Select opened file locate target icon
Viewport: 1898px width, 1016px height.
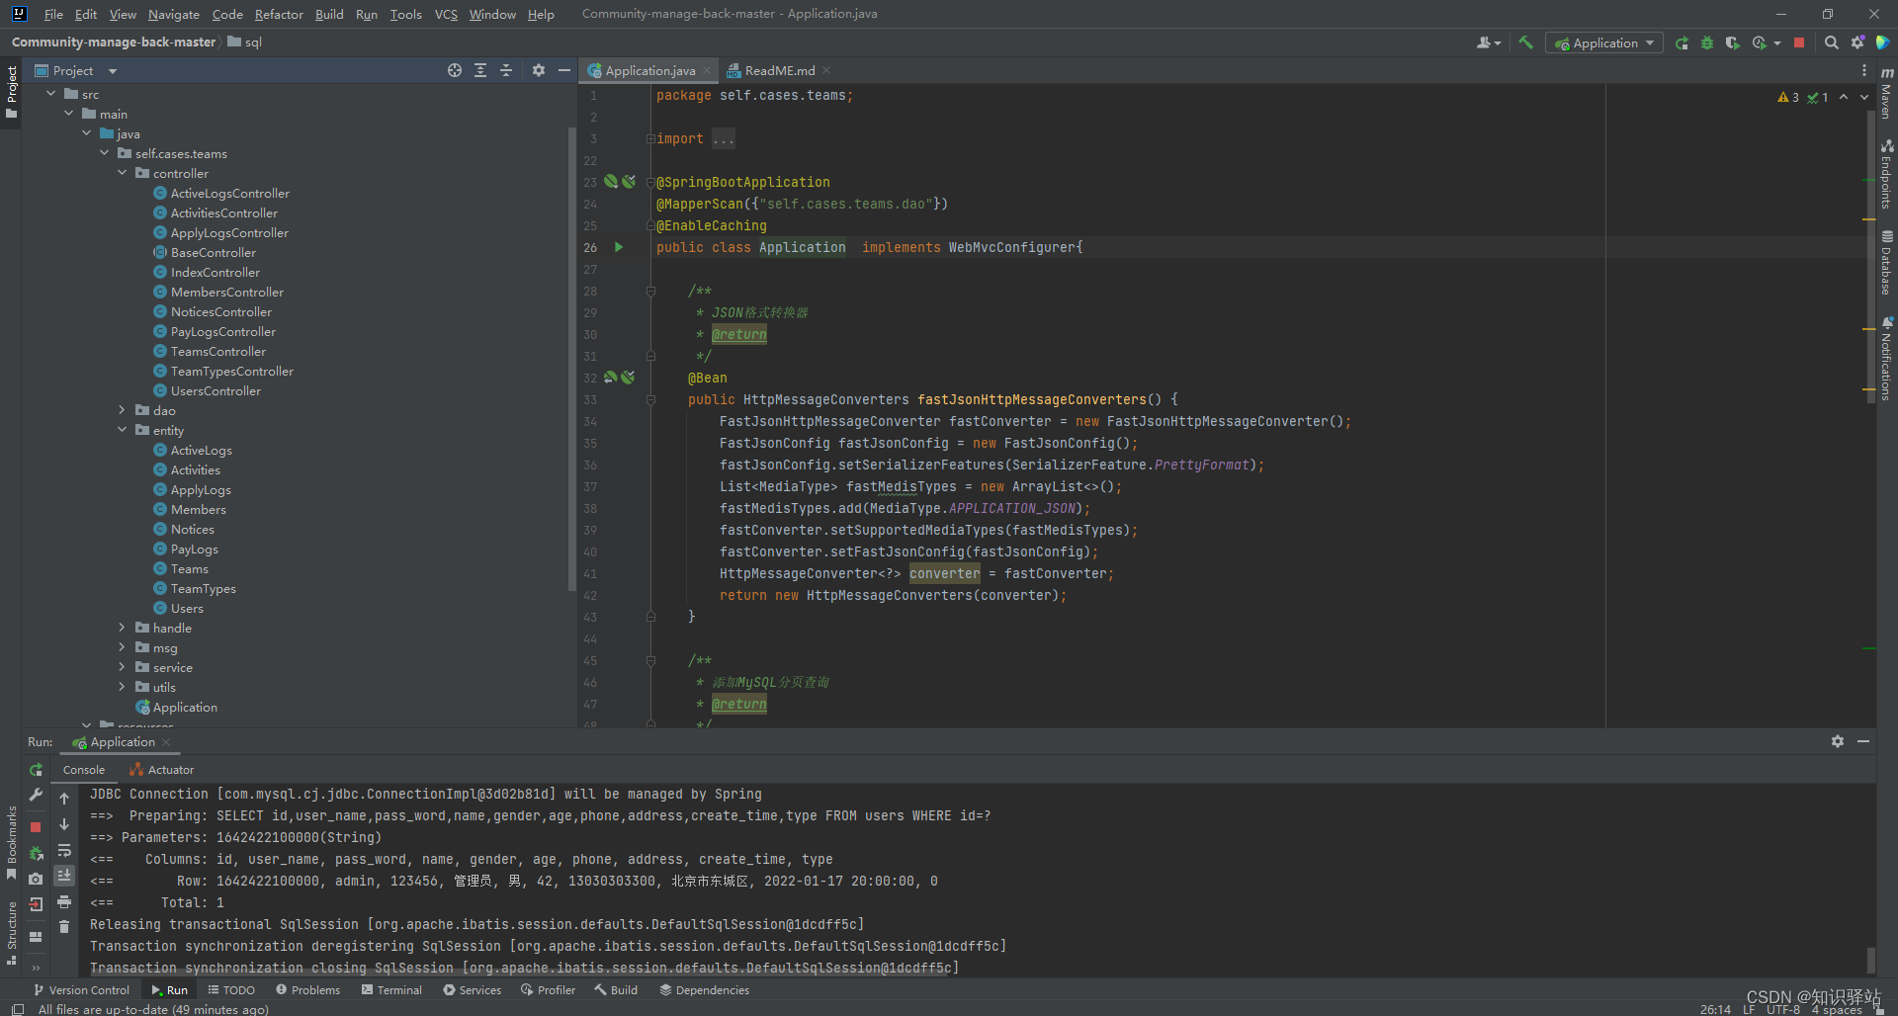[455, 70]
